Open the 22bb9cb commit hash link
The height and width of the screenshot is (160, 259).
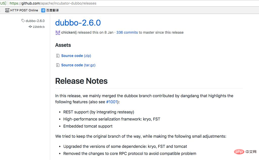[x=39, y=27]
